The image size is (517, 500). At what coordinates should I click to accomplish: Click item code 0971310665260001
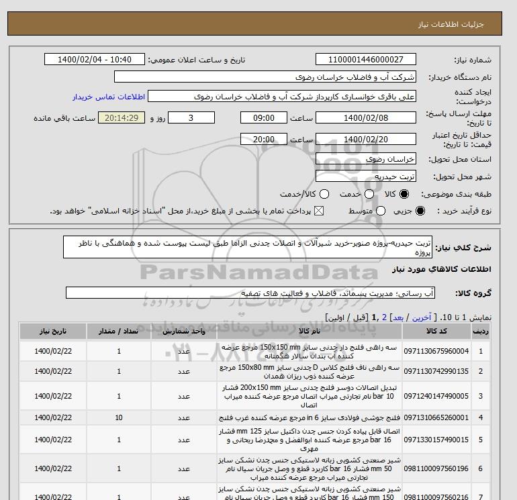tap(436, 417)
